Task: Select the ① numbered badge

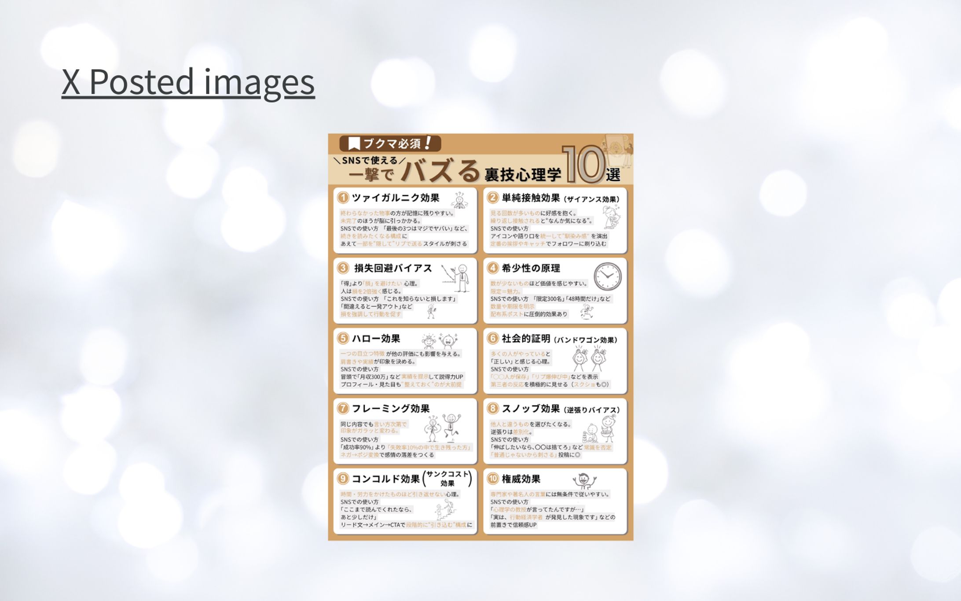Action: click(343, 197)
